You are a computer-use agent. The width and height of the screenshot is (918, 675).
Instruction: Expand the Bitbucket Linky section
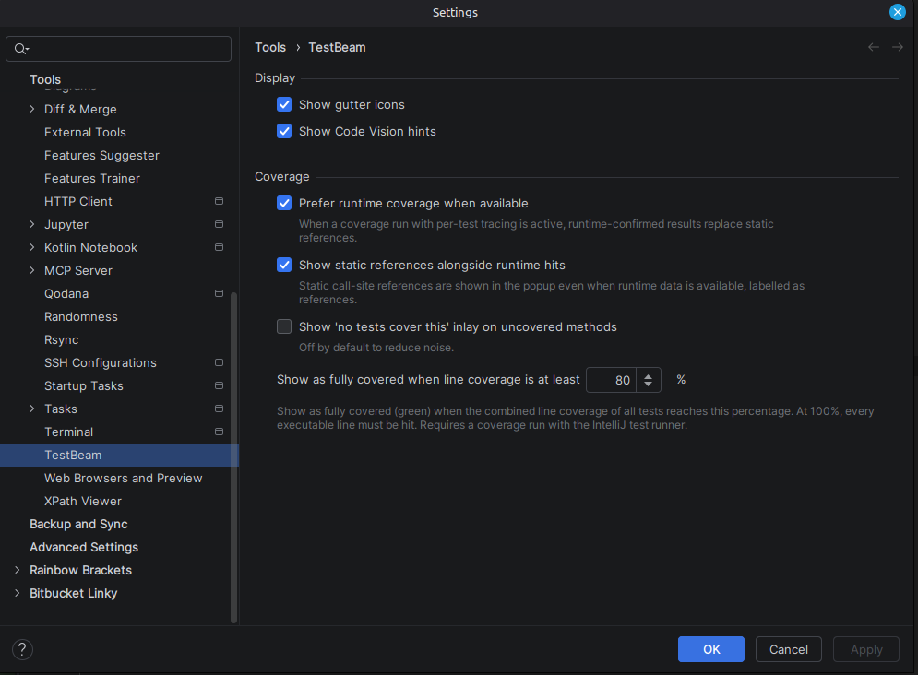17,593
